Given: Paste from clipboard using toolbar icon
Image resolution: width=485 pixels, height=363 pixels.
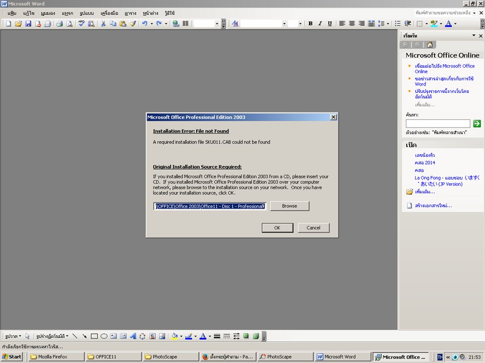Looking at the screenshot, I should 123,23.
